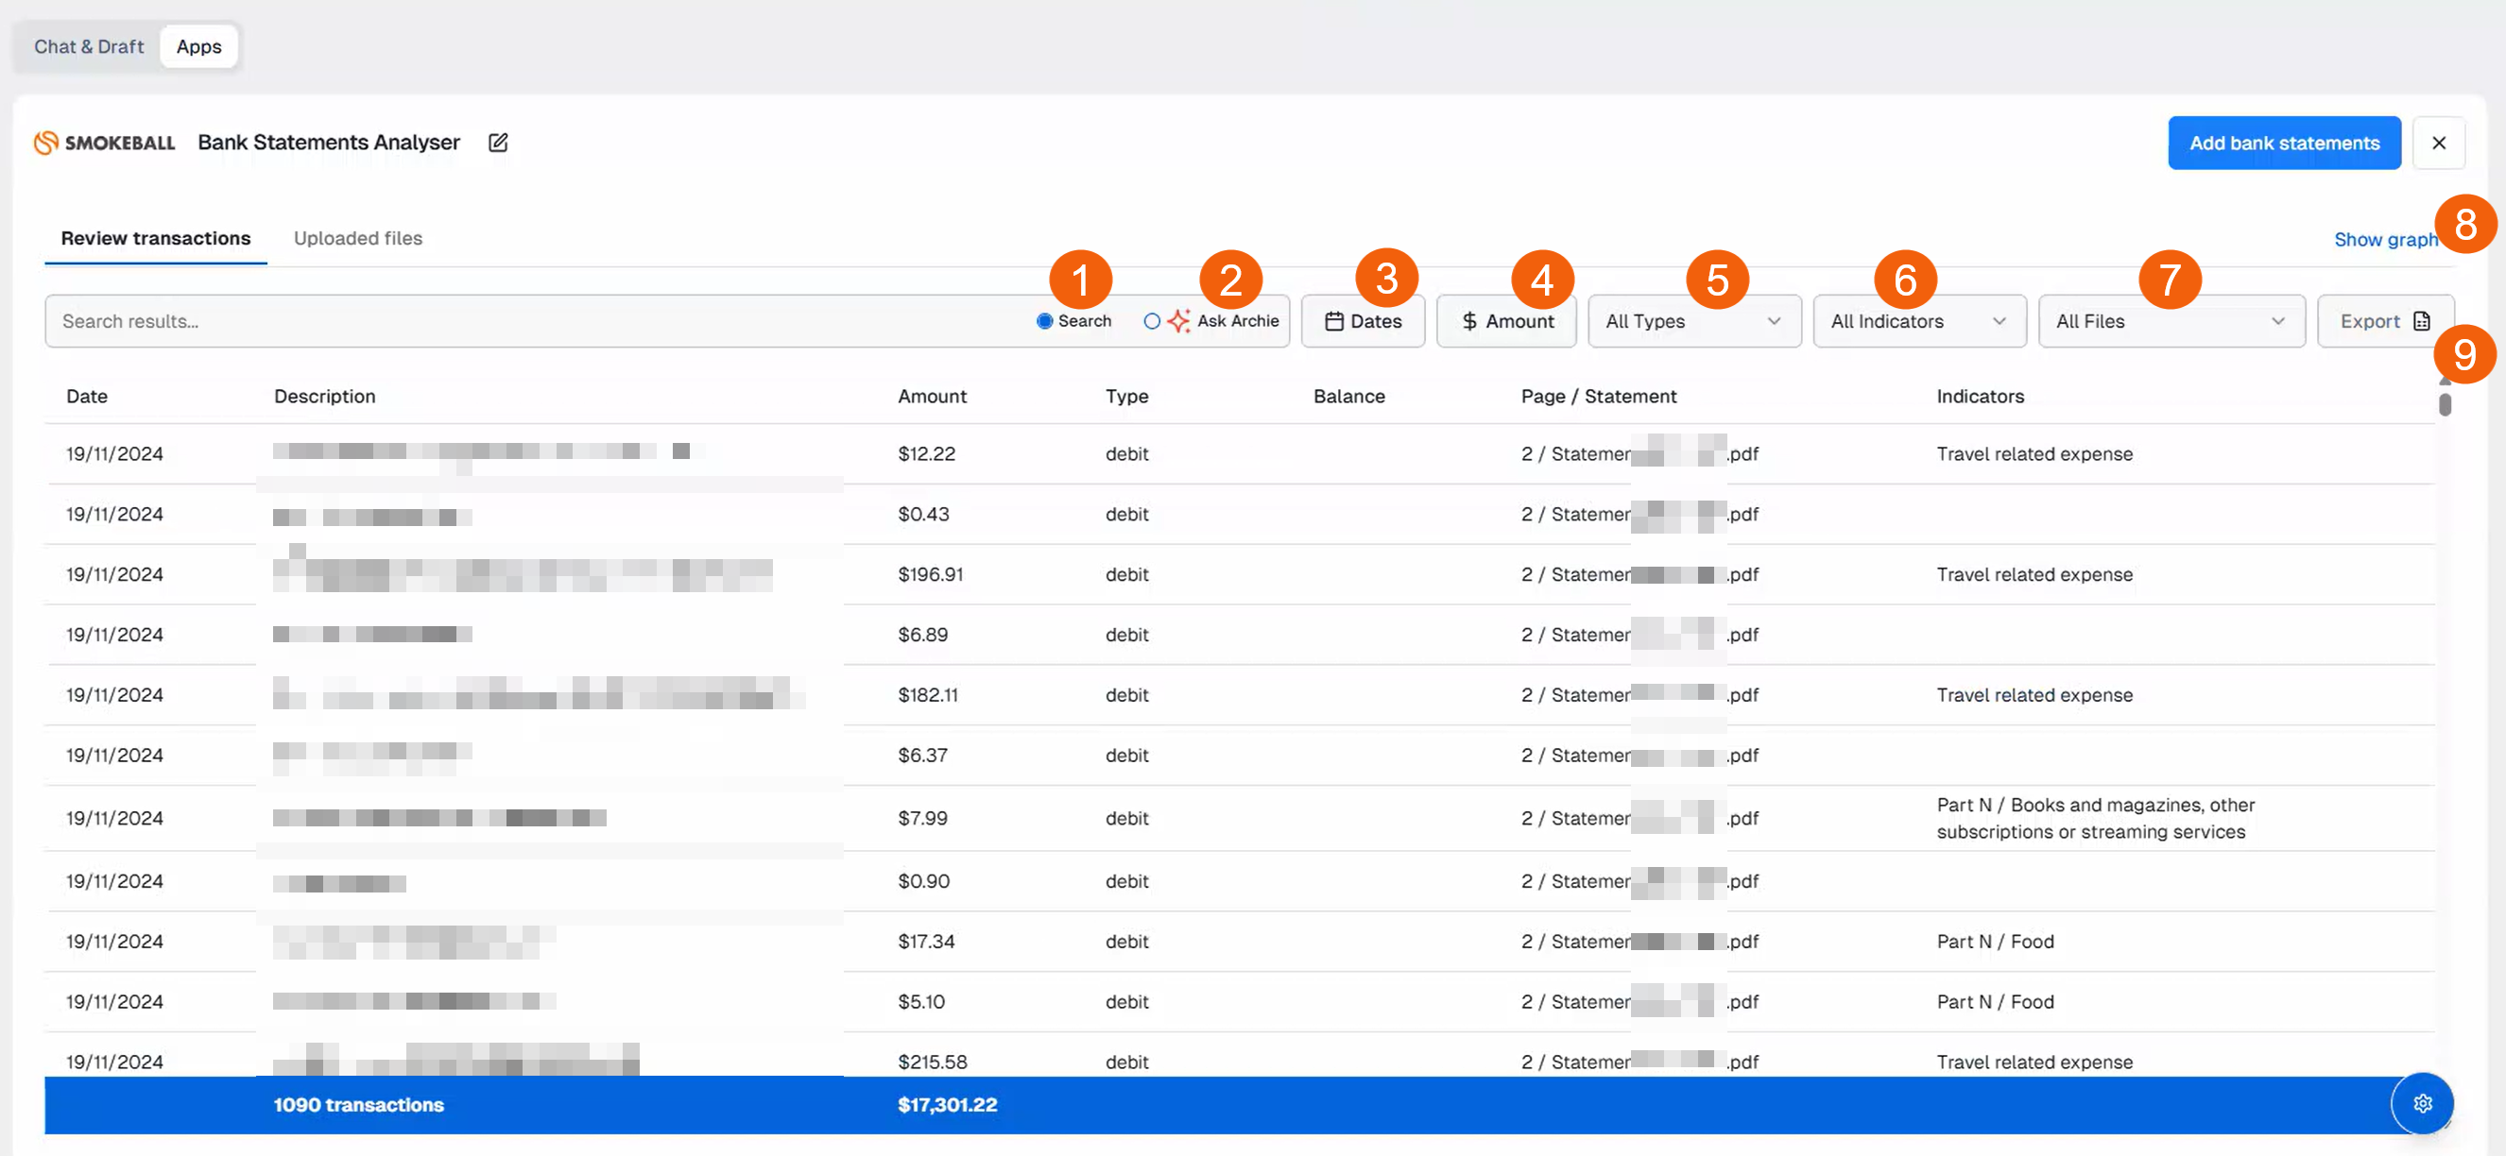Click the Books and magazines indicator text

coord(2095,819)
